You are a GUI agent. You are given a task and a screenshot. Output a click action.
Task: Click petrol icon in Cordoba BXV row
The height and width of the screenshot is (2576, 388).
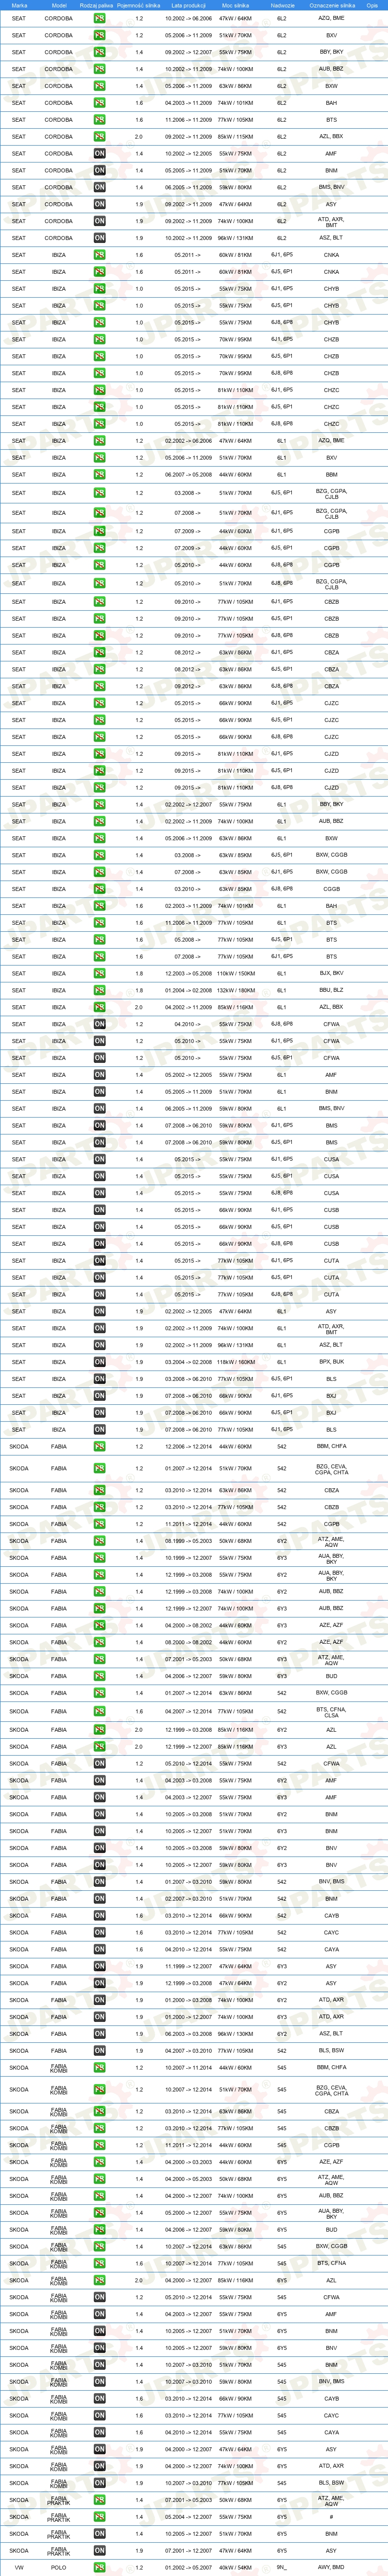pos(100,35)
